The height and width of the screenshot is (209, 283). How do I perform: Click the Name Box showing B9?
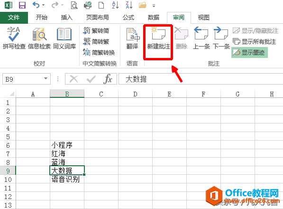click(x=27, y=79)
